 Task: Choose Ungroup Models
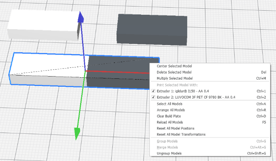tap(169, 153)
